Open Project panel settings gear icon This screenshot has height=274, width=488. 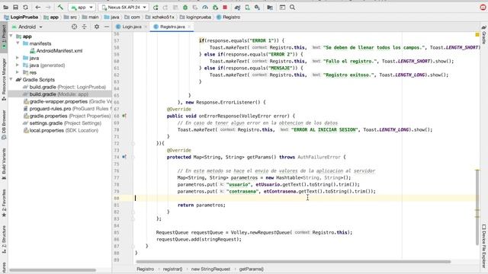(x=97, y=27)
